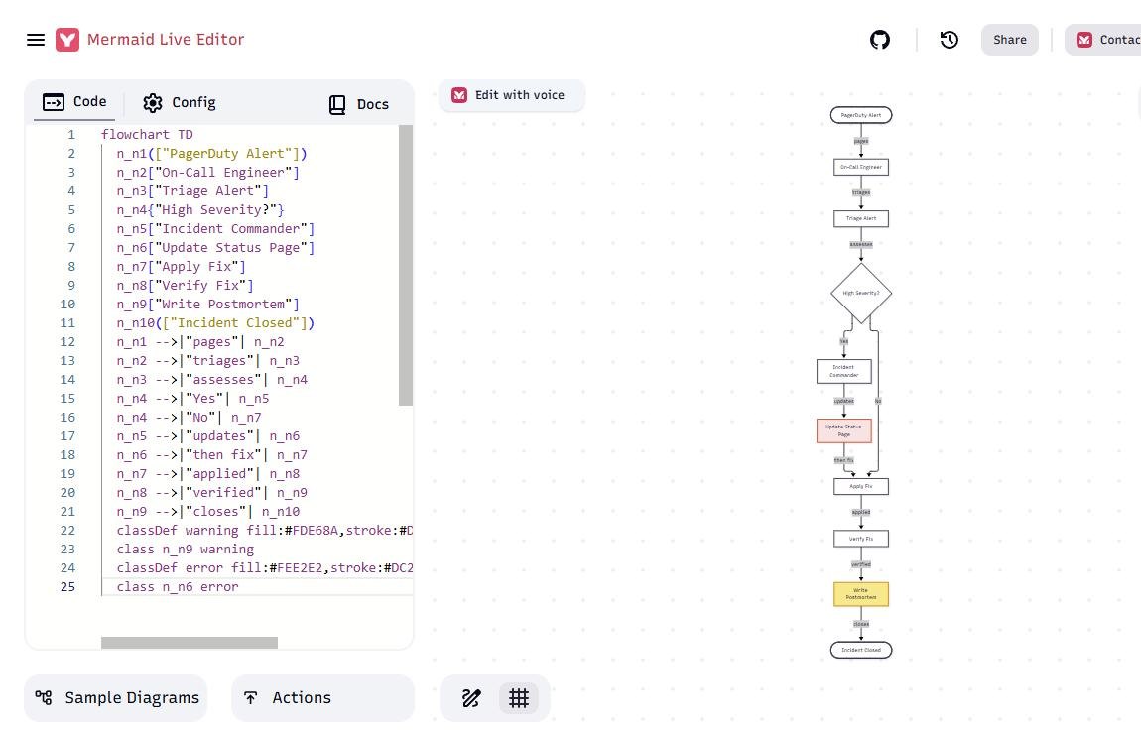Toggle the grid background icon
Image resolution: width=1141 pixels, height=734 pixels.
519,698
